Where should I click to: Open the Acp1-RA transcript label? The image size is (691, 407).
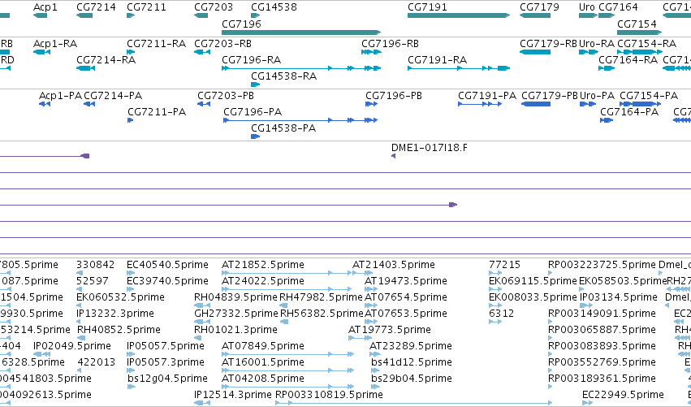[x=55, y=44]
